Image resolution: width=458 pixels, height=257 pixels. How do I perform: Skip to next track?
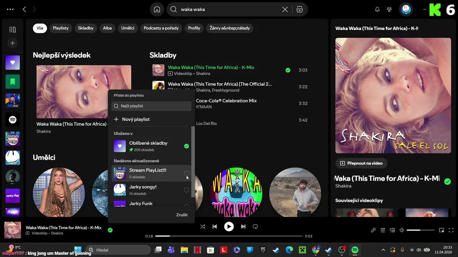243,226
